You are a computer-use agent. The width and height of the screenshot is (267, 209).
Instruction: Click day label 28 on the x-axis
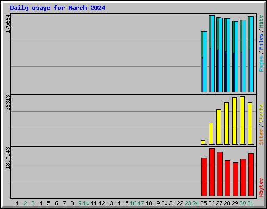227,203
